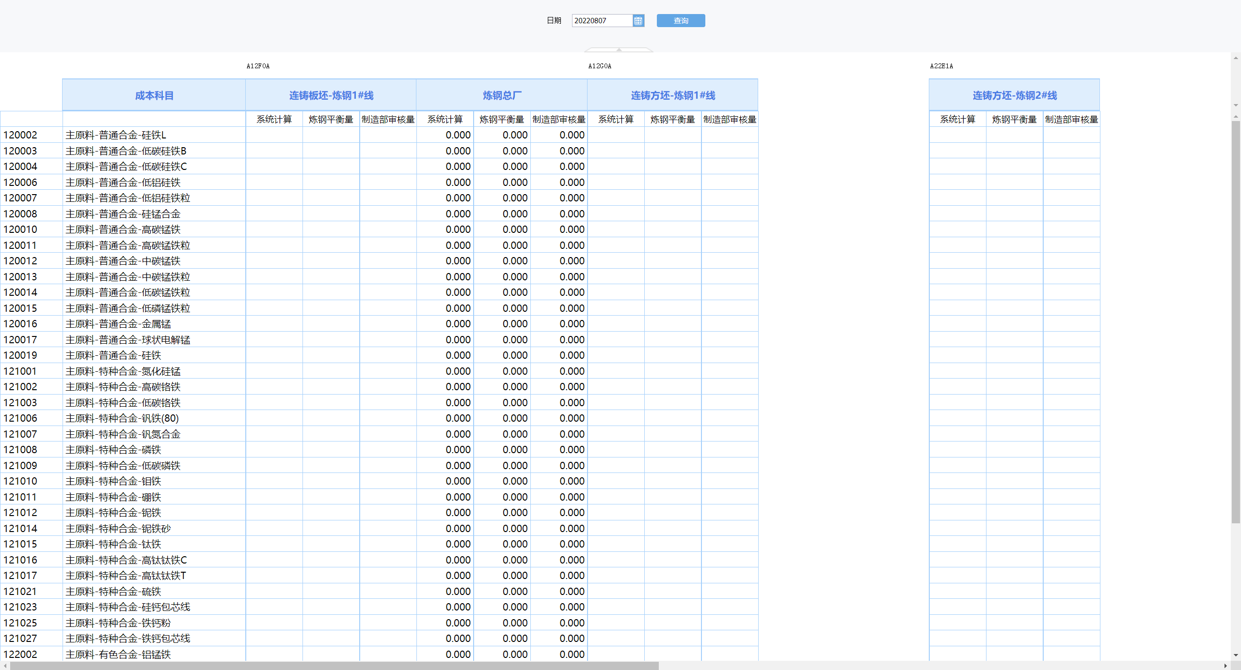Screen dimensions: 1241x670
Task: Select 主原料-有色合金-铝锰铁 cell
Action: click(154, 654)
